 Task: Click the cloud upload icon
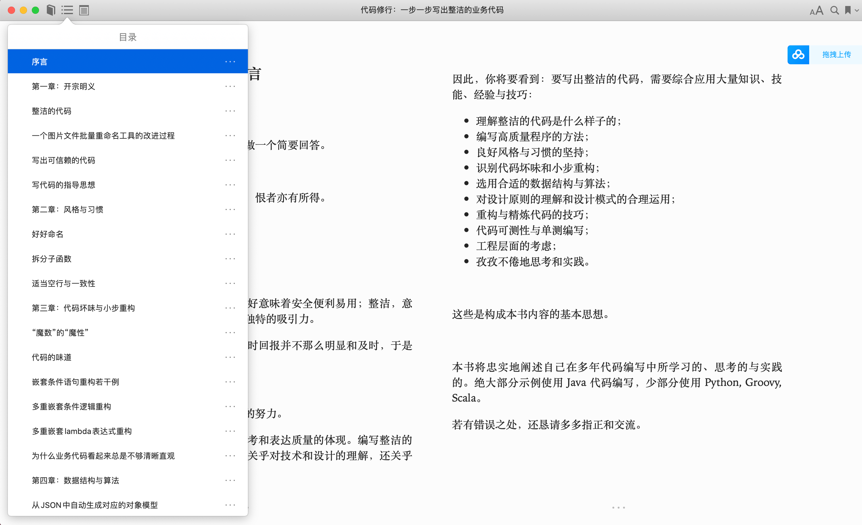tap(798, 55)
